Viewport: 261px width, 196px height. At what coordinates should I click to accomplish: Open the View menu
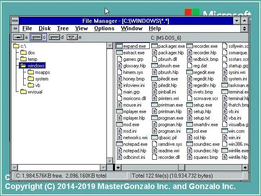pyautogui.click(x=81, y=29)
